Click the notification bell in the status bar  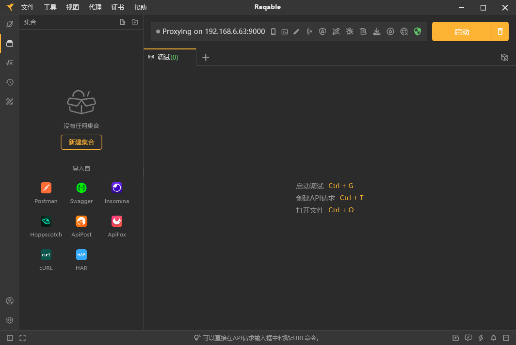493,338
